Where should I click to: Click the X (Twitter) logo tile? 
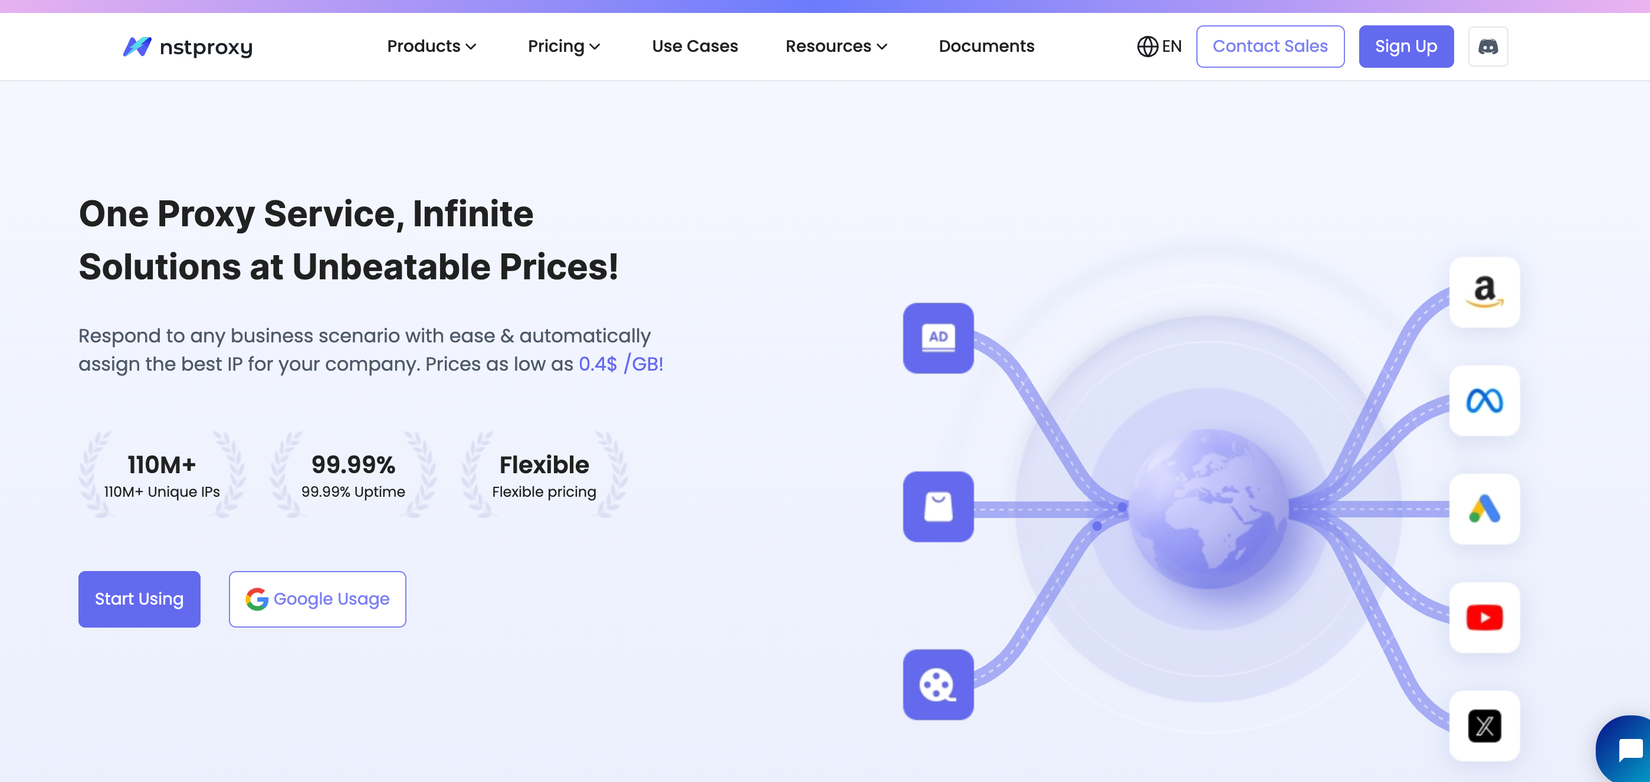[x=1484, y=725]
